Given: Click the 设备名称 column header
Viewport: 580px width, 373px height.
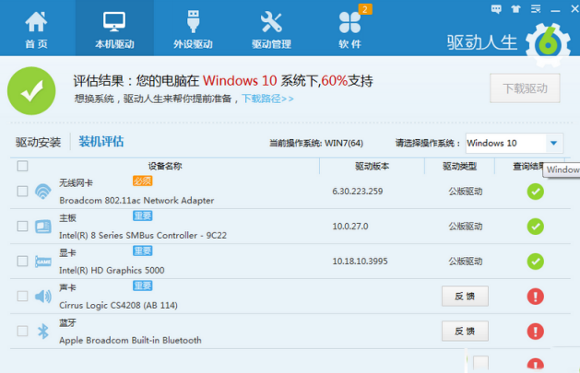Looking at the screenshot, I should coord(165,166).
